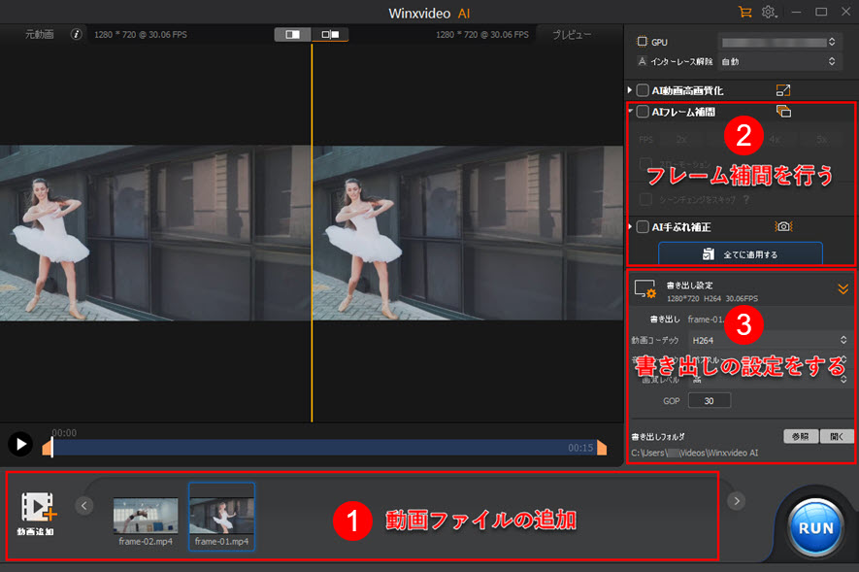Image resolution: width=859 pixels, height=572 pixels.
Task: Select the frame-02.mp4 thumbnail
Action: 146,516
